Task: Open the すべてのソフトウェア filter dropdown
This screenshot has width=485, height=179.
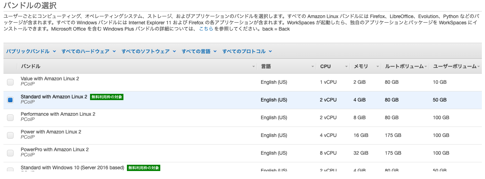Action: pos(149,51)
